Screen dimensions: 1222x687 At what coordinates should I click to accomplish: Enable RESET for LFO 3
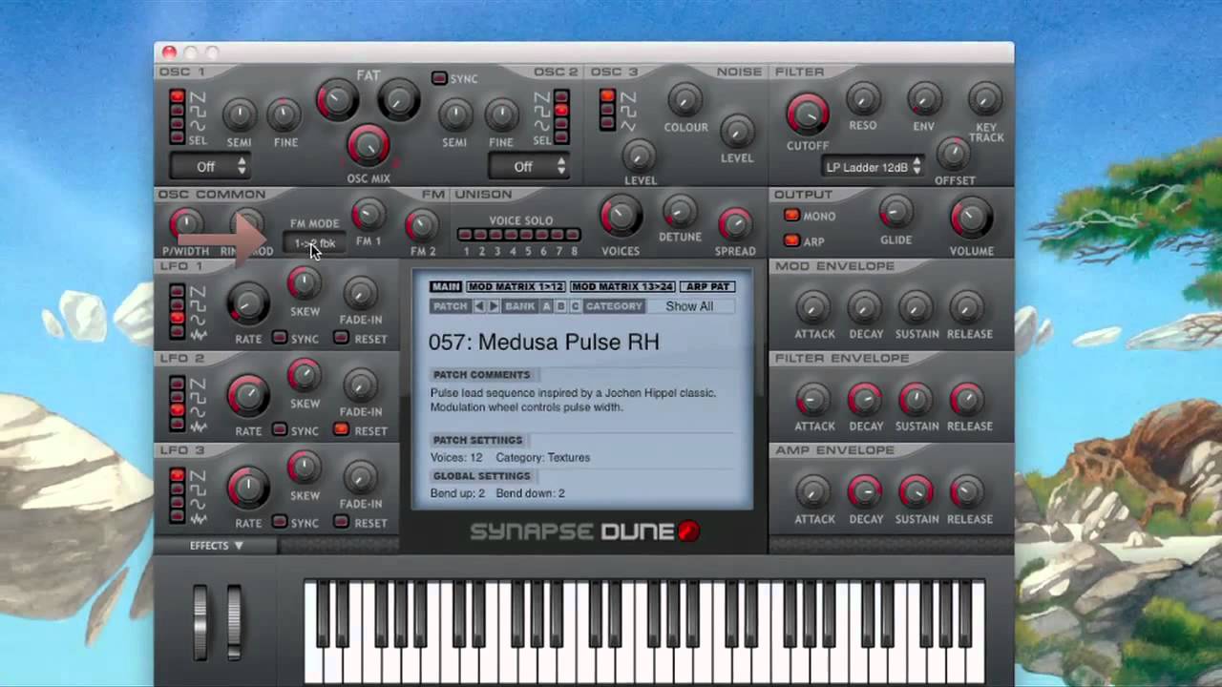(x=341, y=522)
